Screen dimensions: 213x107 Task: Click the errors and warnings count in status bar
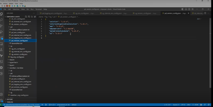[52, 105]
